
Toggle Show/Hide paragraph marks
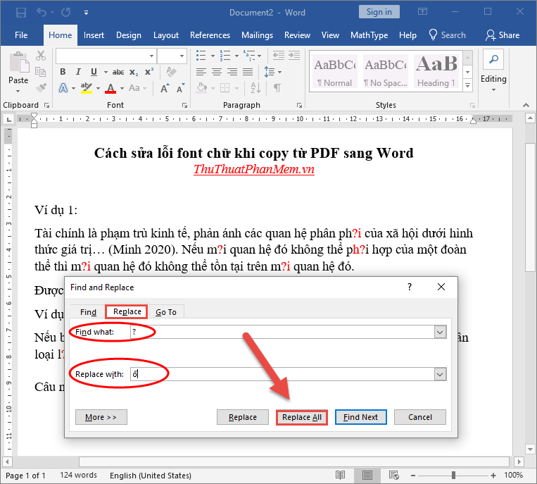[x=277, y=88]
